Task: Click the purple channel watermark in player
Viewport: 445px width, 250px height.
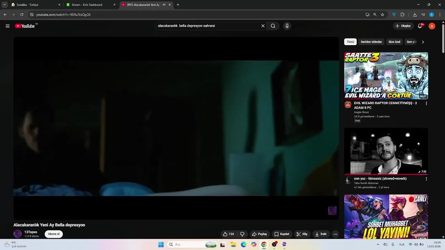Action: click(332, 210)
